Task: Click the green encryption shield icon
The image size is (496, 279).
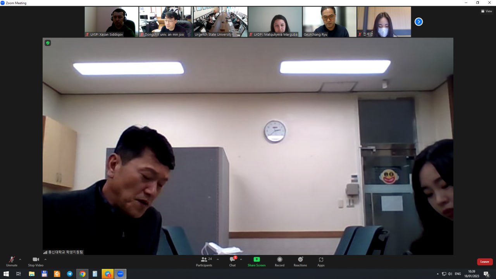Action: pyautogui.click(x=48, y=43)
